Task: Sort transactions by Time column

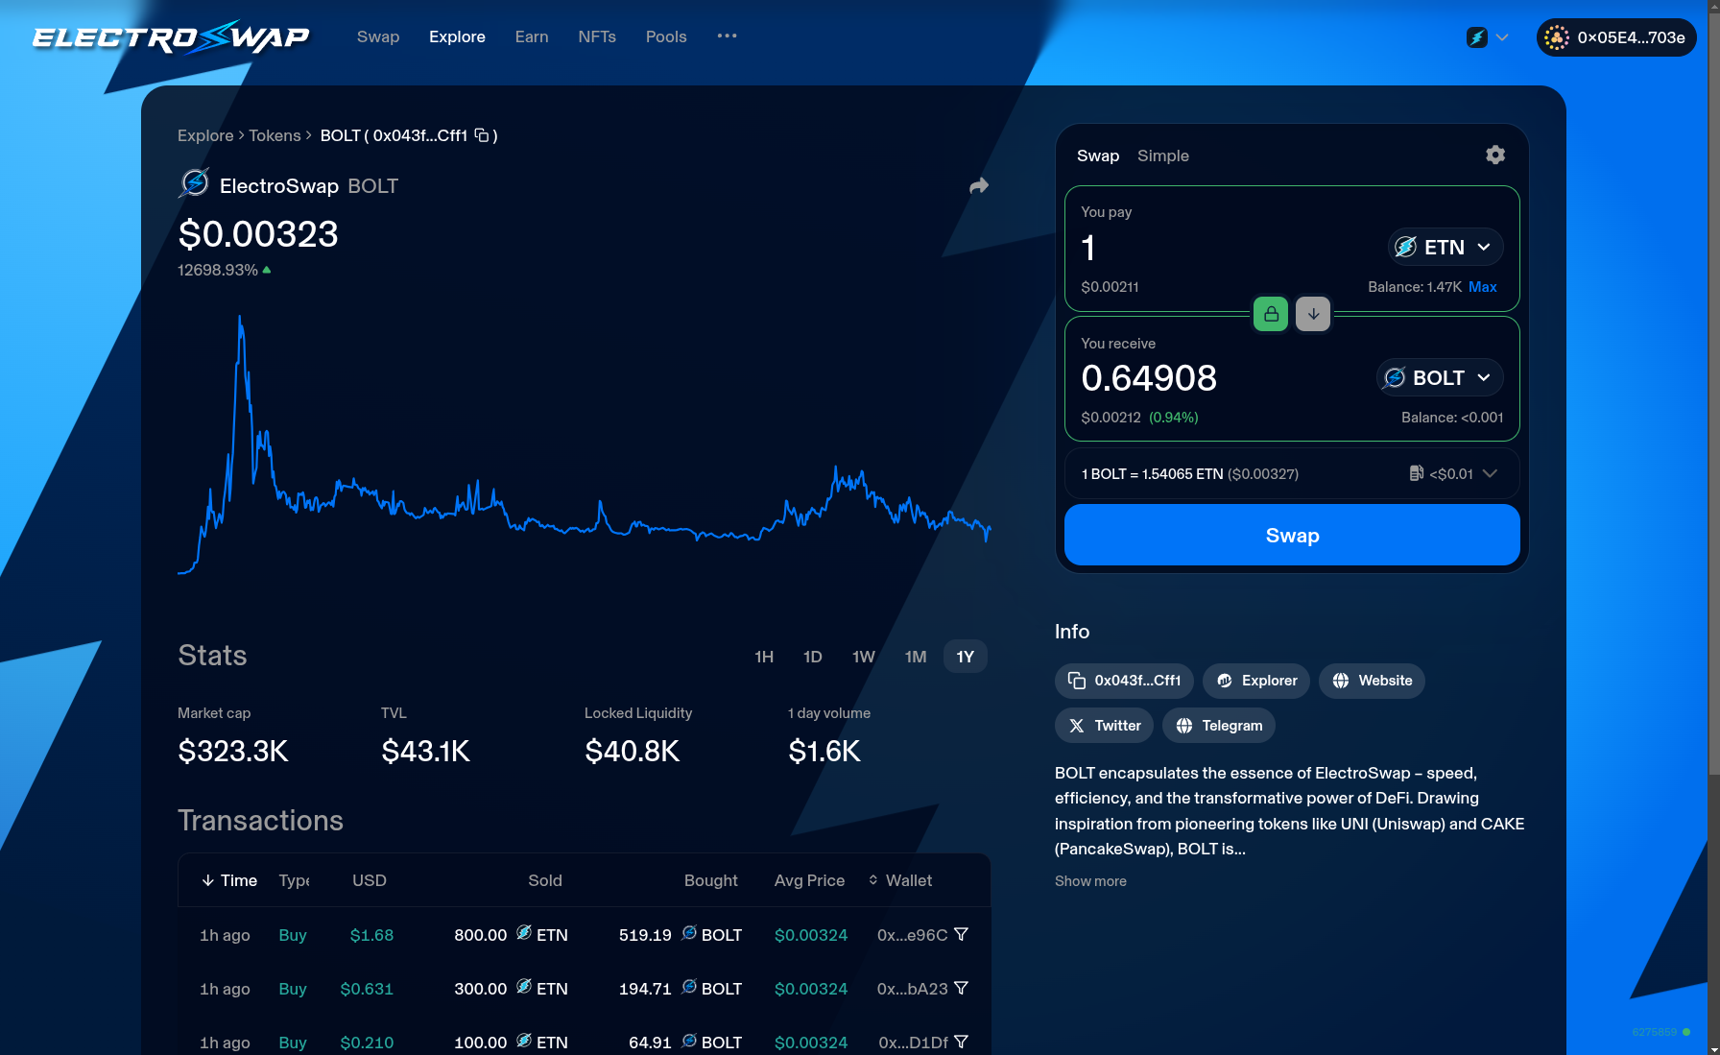Action: pyautogui.click(x=229, y=880)
